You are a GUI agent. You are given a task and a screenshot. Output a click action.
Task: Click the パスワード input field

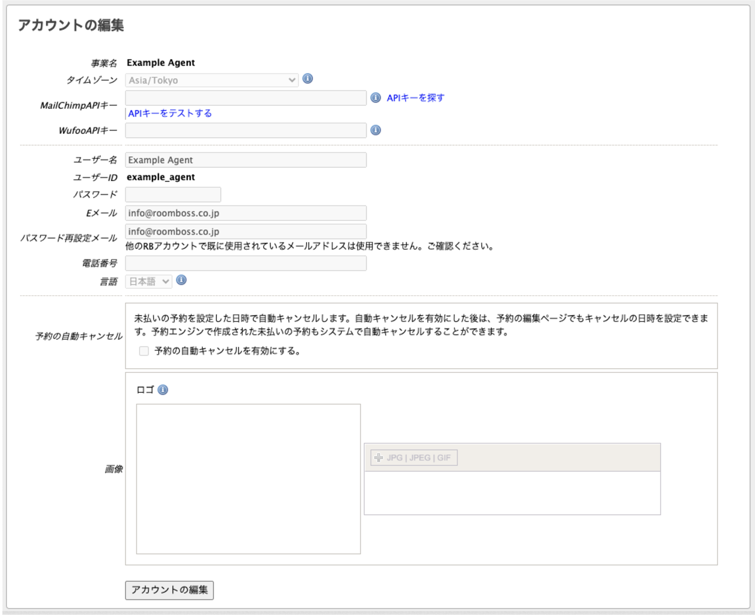[173, 194]
